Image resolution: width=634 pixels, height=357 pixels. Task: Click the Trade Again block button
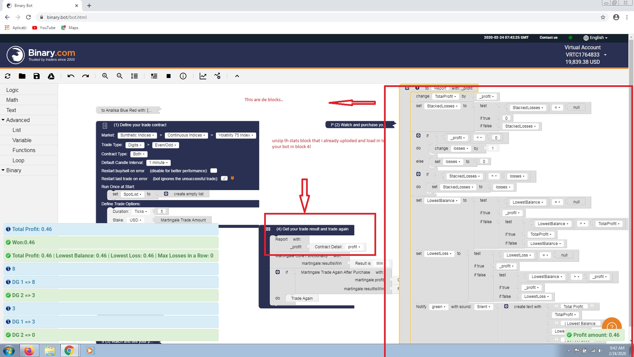click(x=301, y=298)
